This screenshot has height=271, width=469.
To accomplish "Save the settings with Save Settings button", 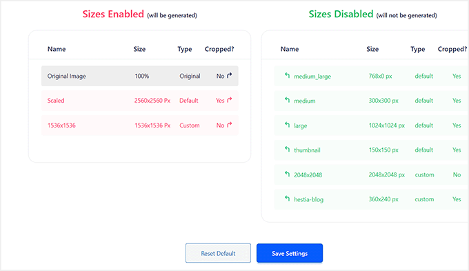I will click(x=290, y=253).
